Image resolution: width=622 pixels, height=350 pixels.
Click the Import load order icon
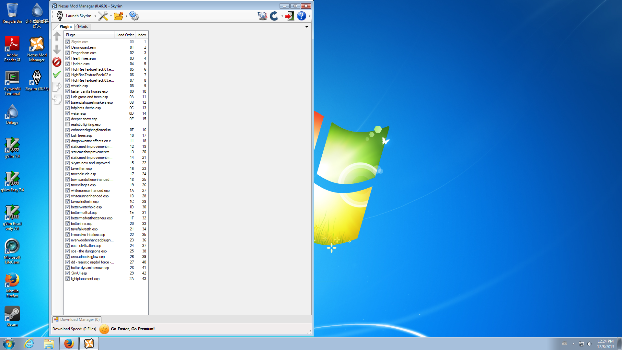pyautogui.click(x=57, y=99)
